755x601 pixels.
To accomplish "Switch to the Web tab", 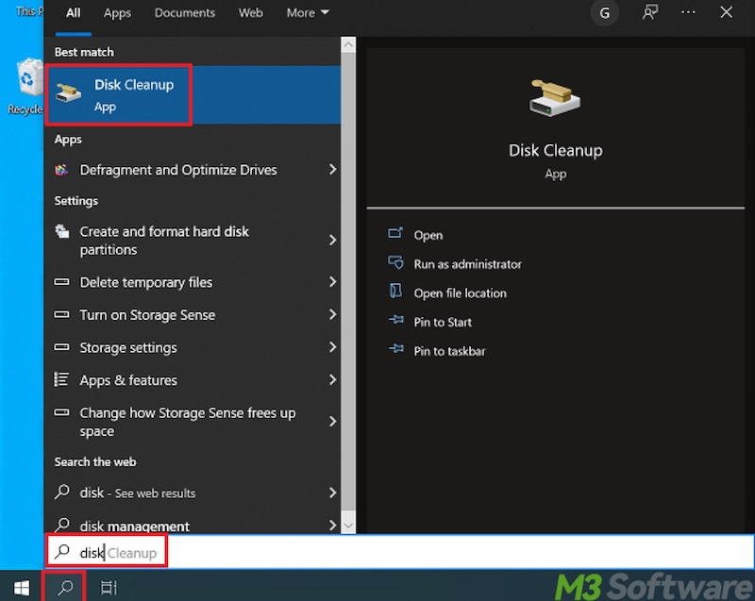I will 251,13.
